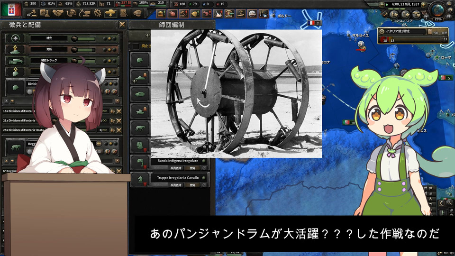Cancel the 21a Divisione di Fanteria deployment
Screen dimensions: 455x256
click(118, 121)
